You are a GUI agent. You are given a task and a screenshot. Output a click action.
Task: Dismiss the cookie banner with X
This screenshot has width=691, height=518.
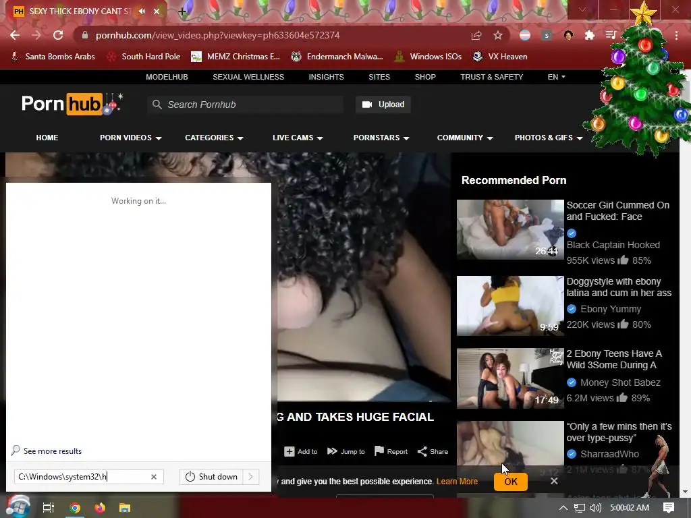554,481
